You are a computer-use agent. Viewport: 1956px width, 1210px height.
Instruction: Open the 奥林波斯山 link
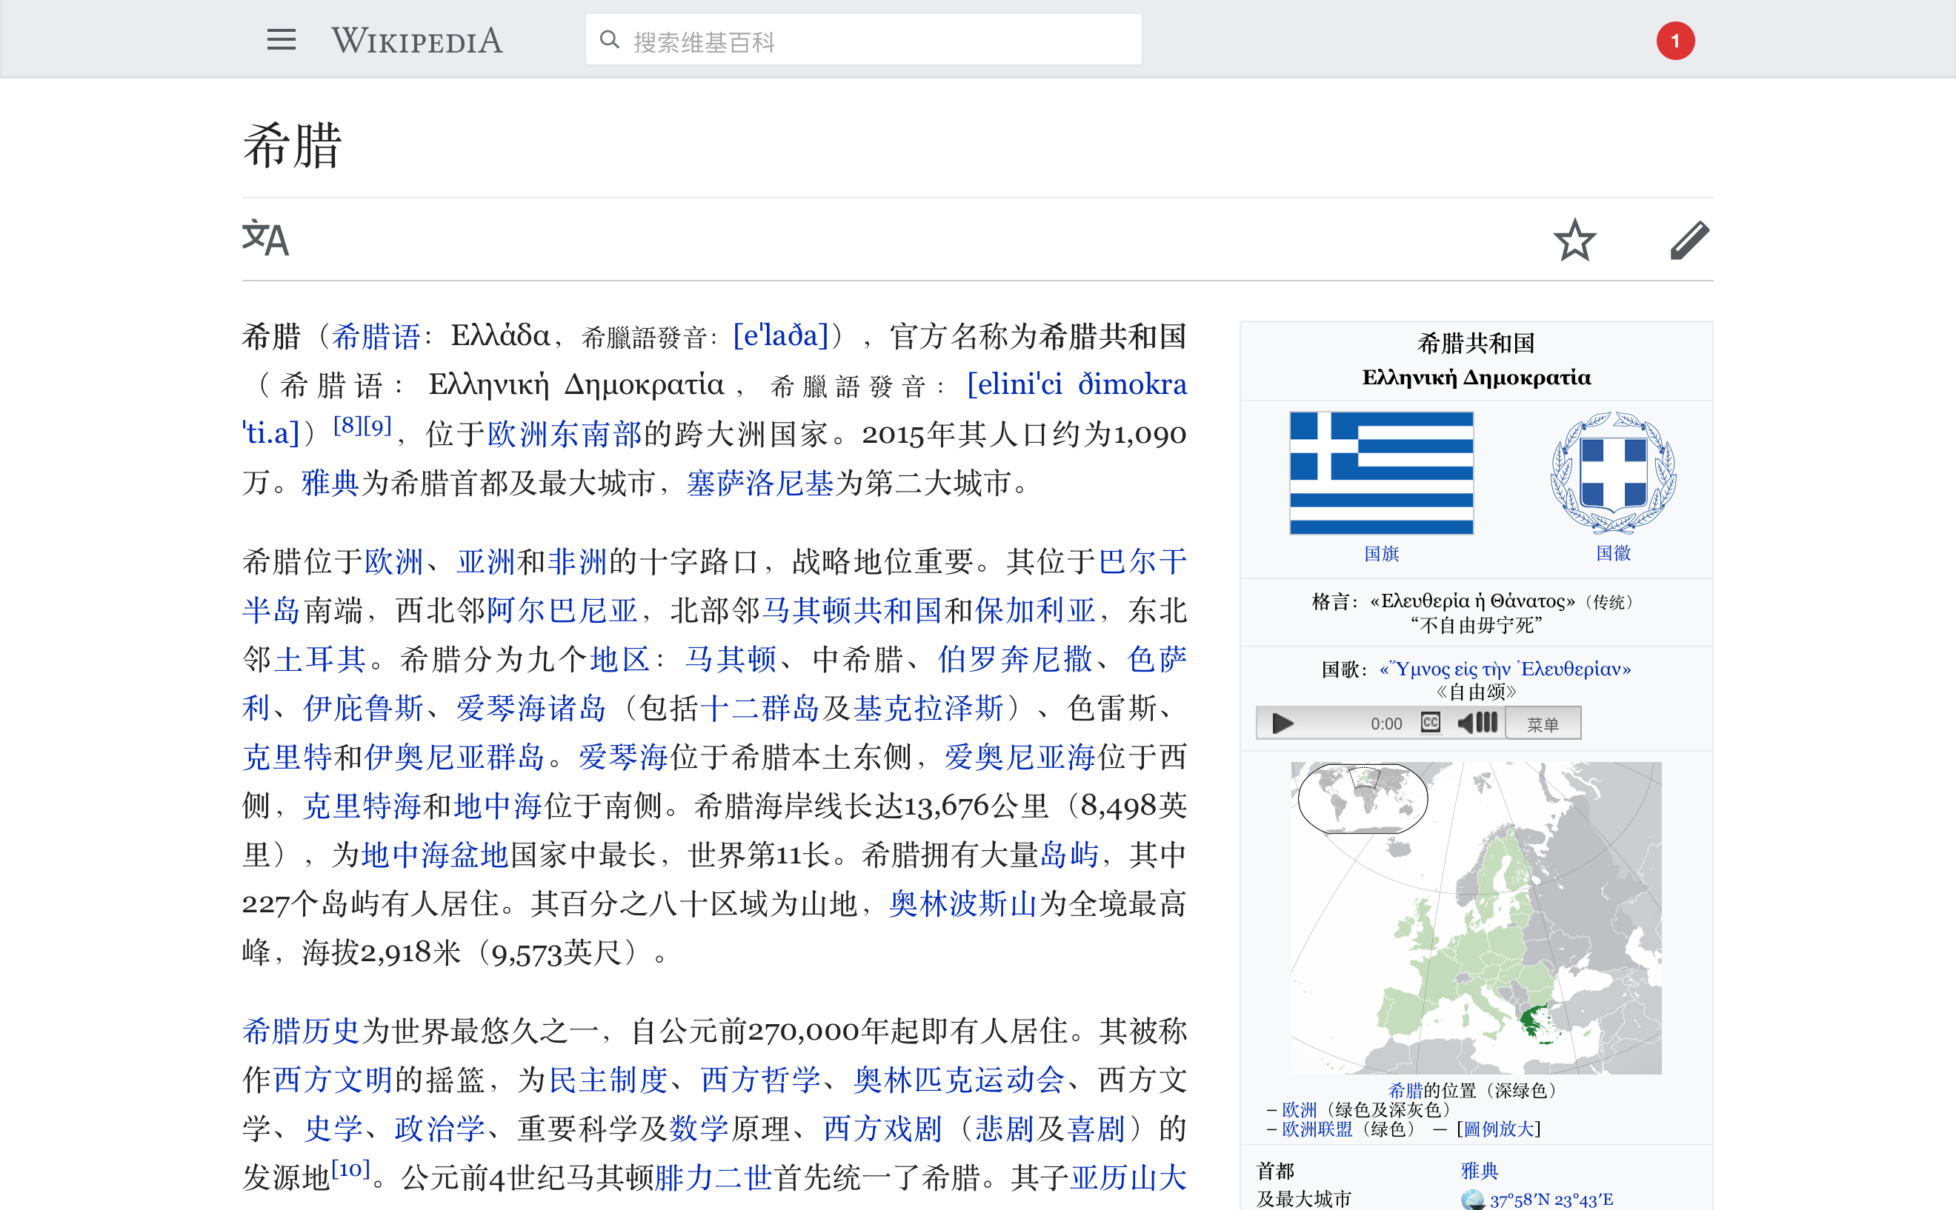pos(963,904)
